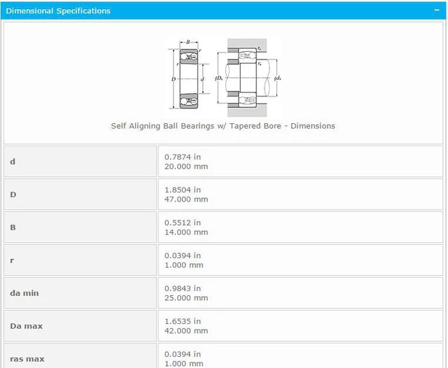Image resolution: width=448 pixels, height=368 pixels.
Task: Select the 'ras max' label cell
Action: pos(80,355)
